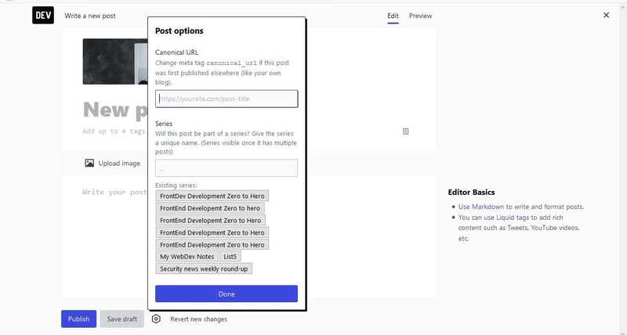Click the Done button

pyautogui.click(x=227, y=294)
